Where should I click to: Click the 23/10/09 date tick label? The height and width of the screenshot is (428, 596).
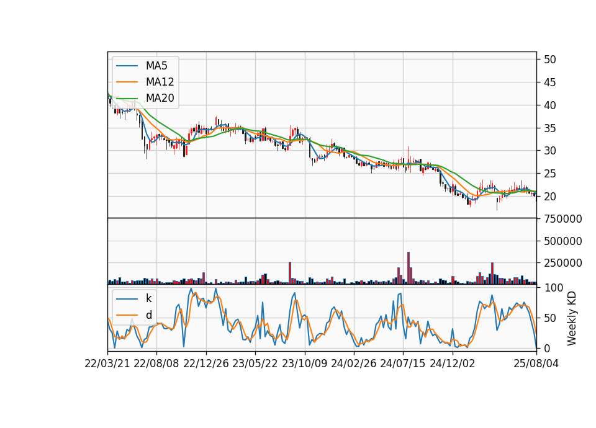[x=304, y=363]
